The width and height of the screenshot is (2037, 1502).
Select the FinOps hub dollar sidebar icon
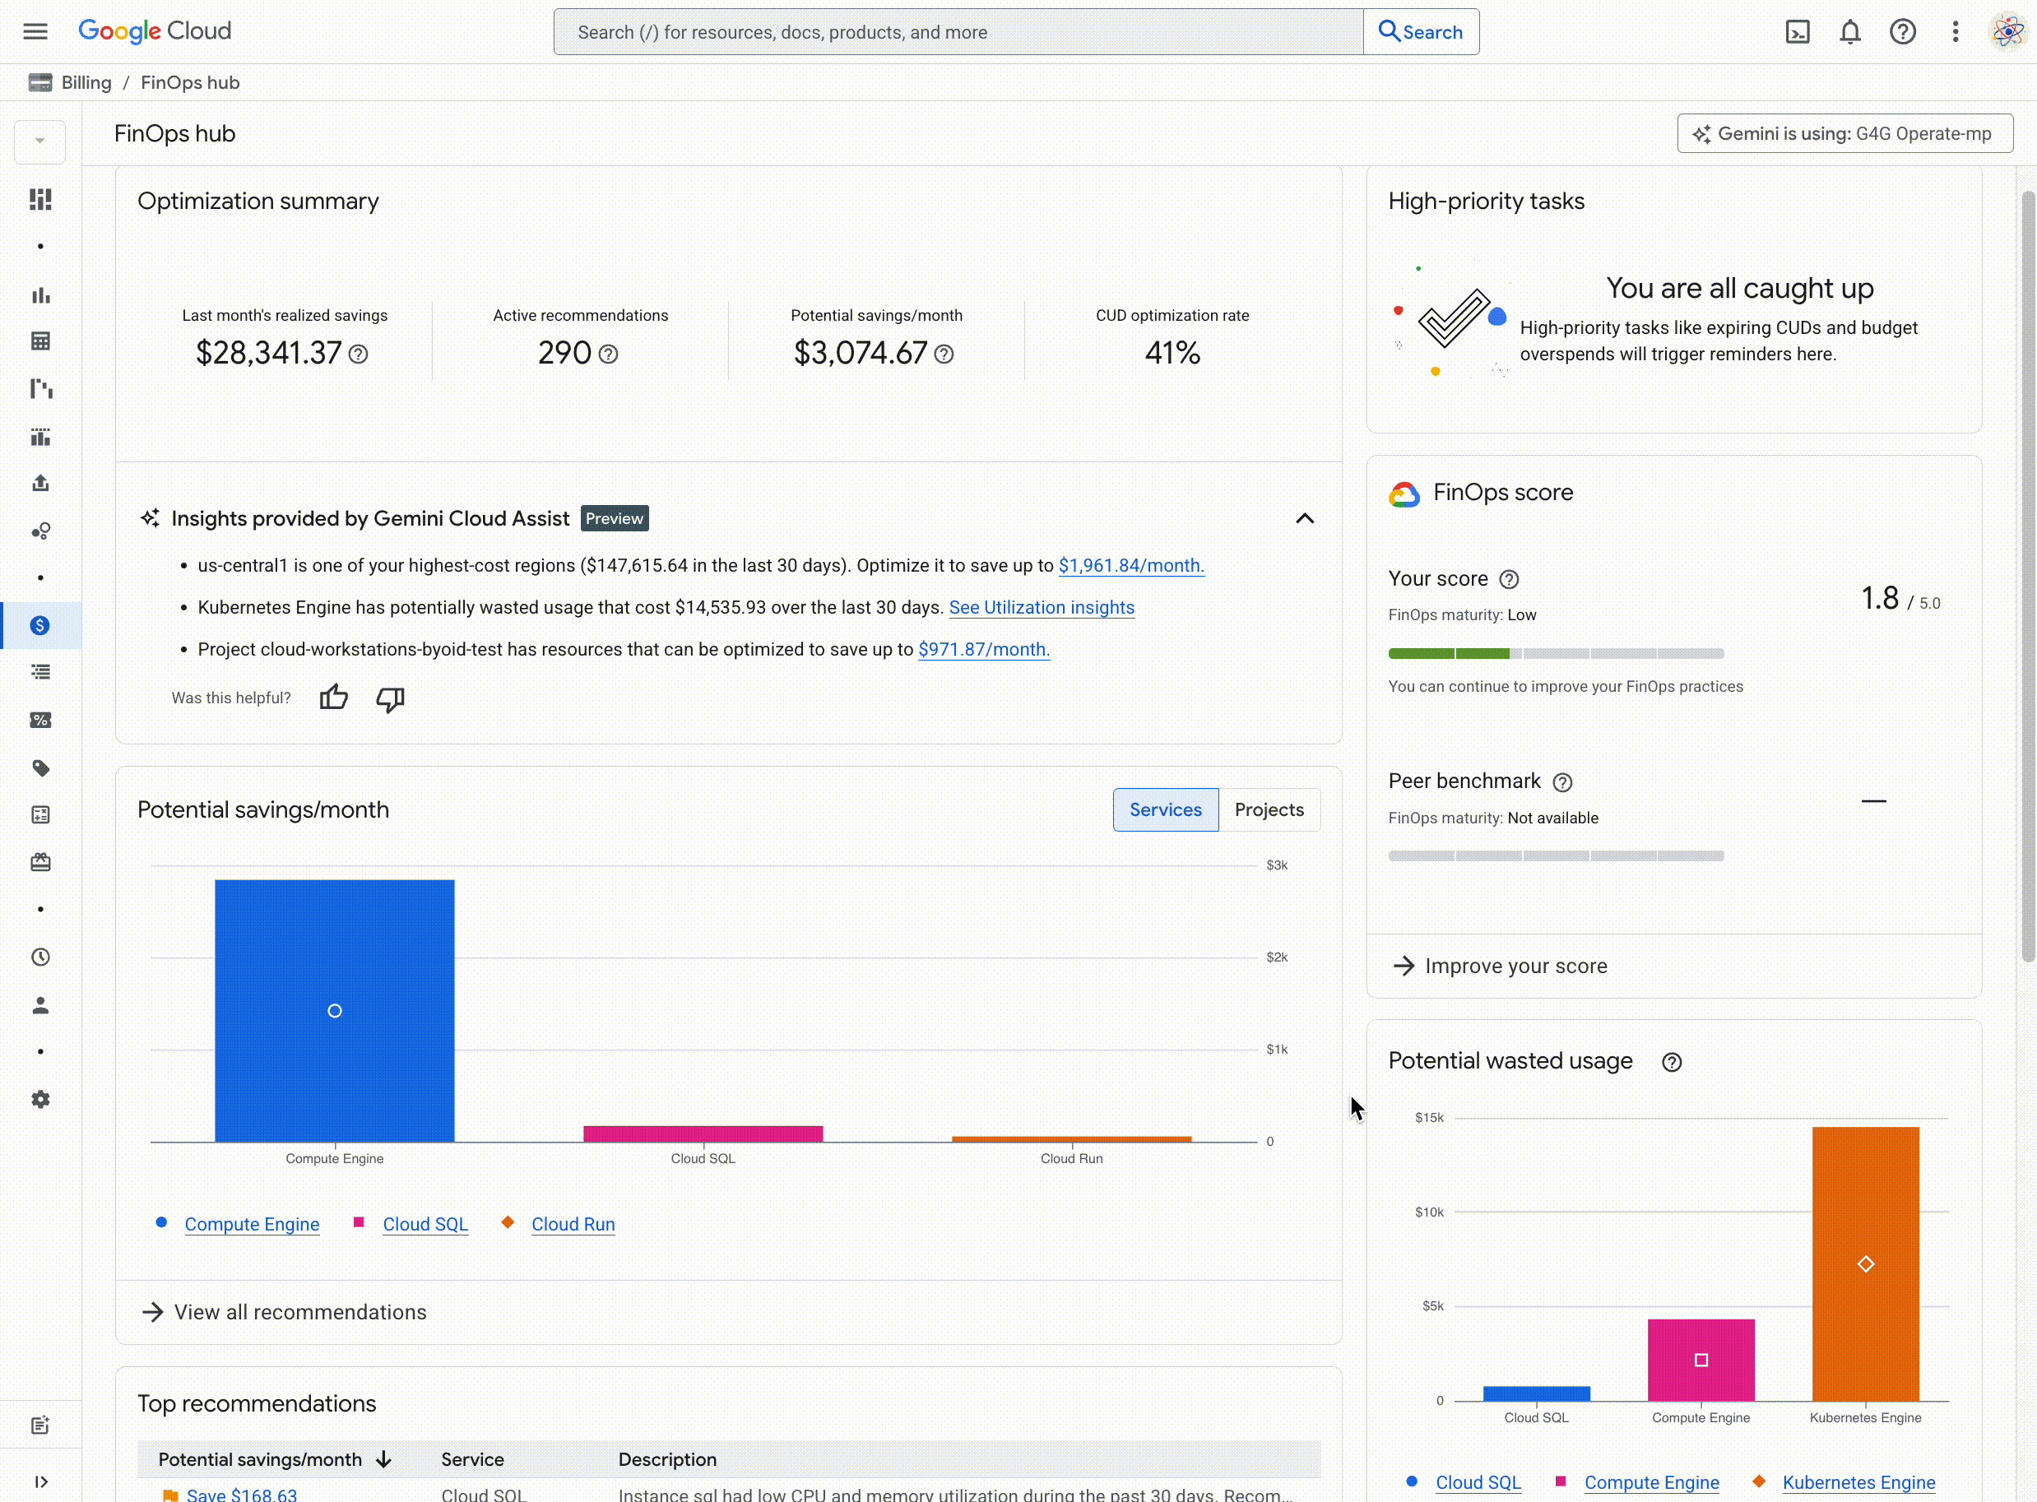[40, 625]
